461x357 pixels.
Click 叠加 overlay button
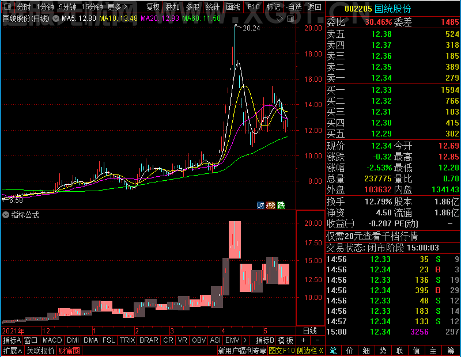coord(172,7)
